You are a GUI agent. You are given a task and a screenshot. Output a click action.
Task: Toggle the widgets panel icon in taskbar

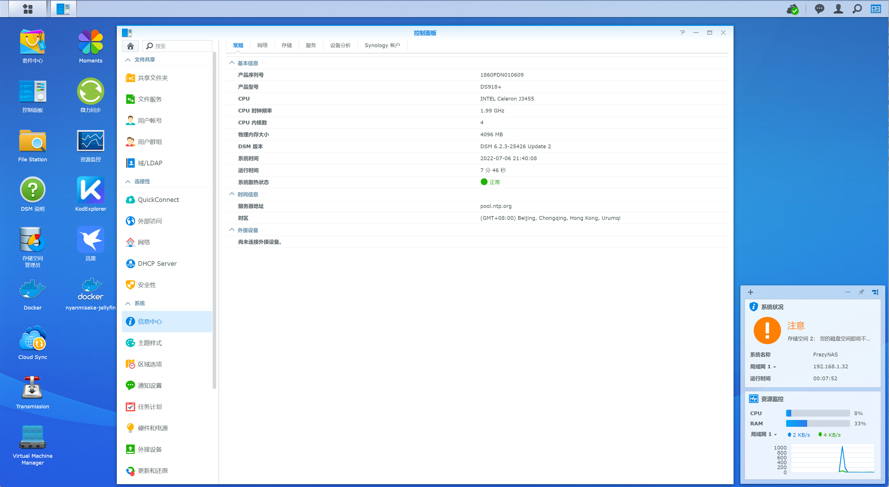click(876, 9)
